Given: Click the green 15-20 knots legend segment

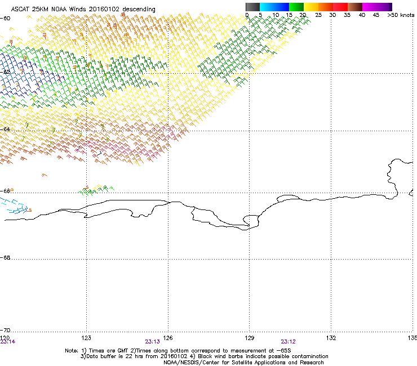Looking at the screenshot, I should [296, 7].
